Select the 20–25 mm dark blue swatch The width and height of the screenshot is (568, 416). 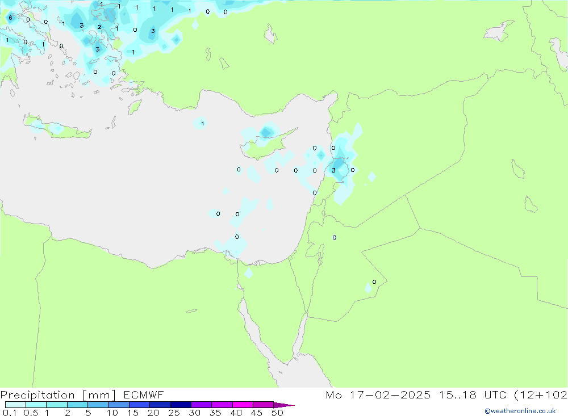tap(160, 405)
